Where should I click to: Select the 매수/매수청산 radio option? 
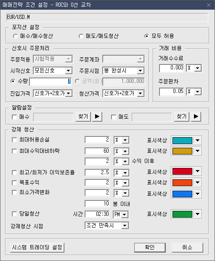tap(15, 36)
